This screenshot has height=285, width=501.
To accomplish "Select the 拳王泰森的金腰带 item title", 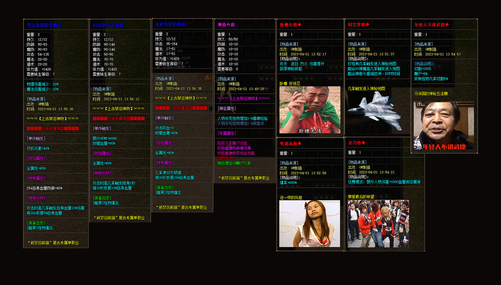I will [44, 25].
